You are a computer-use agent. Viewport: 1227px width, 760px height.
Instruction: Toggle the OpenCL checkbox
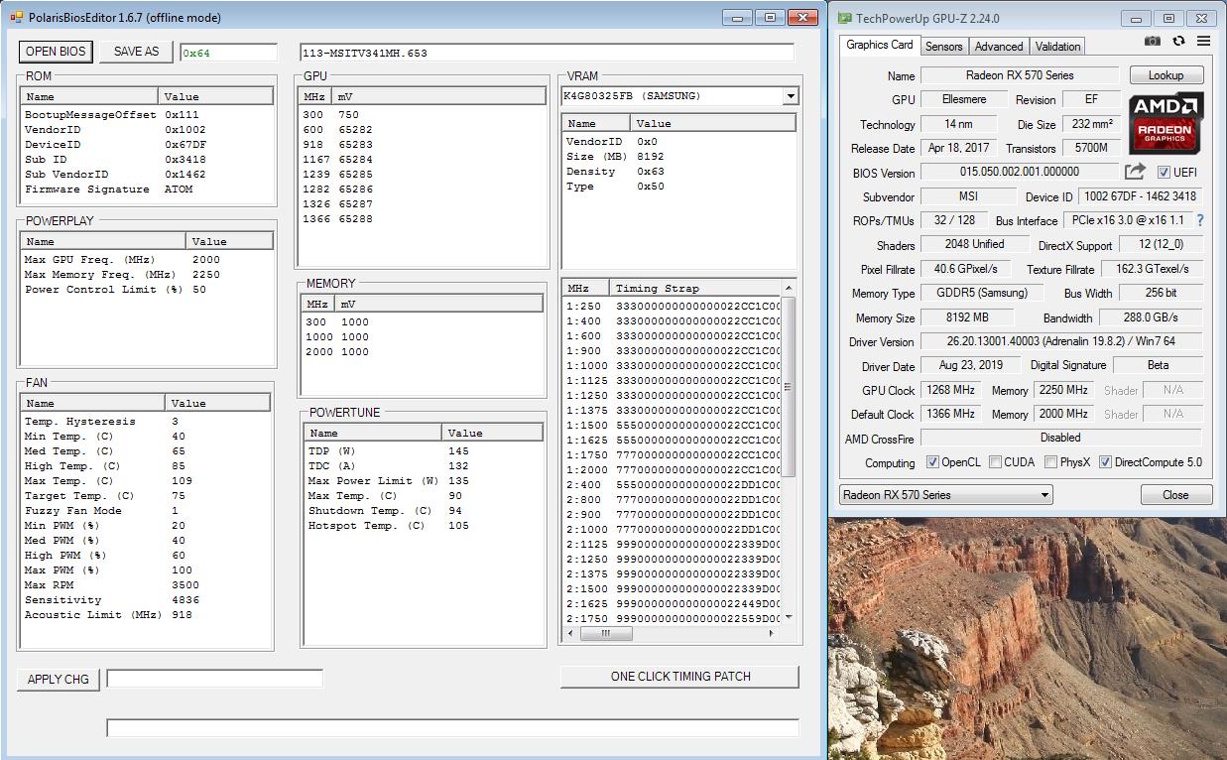click(x=932, y=462)
